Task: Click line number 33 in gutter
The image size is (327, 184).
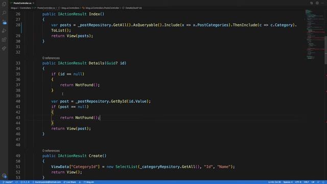Action: pos(18,63)
